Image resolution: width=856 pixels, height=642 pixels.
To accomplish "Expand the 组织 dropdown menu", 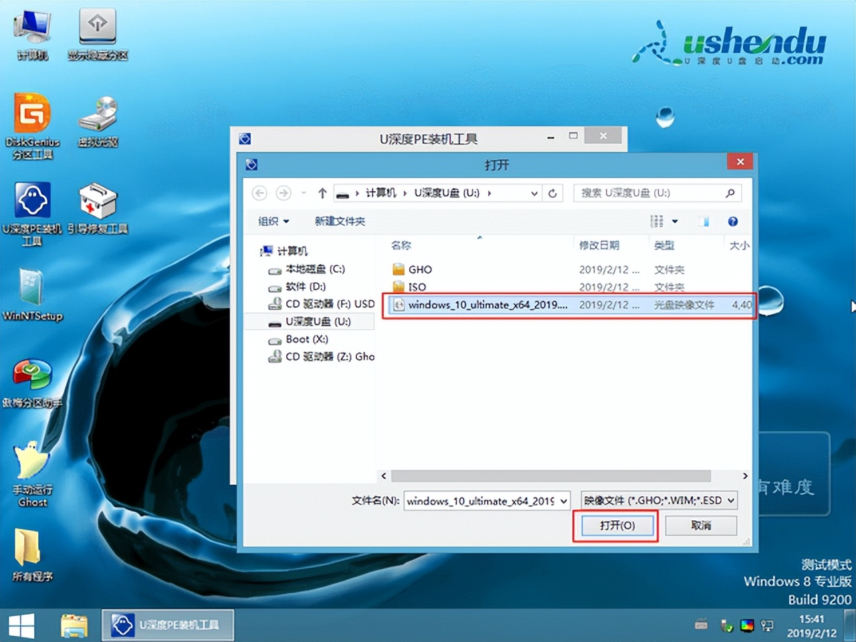I will [x=273, y=221].
